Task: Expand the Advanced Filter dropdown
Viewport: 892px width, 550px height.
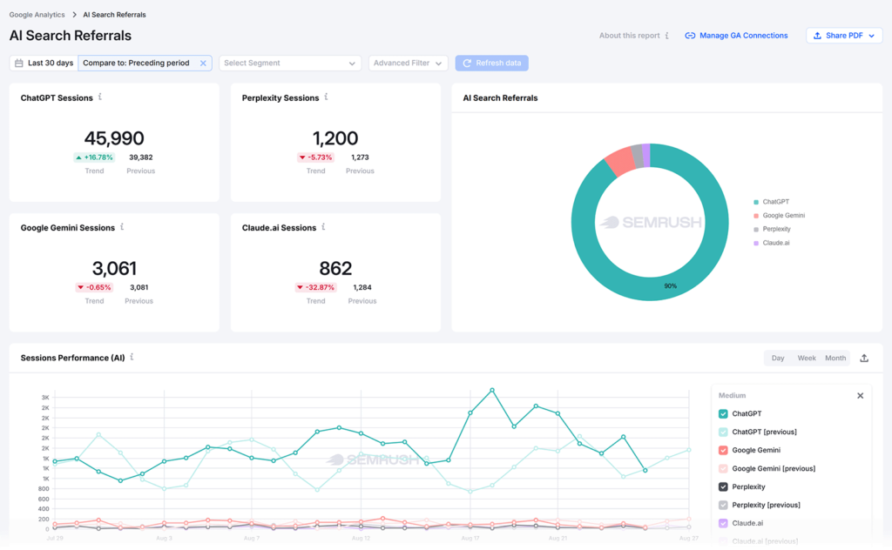Action: (x=408, y=63)
